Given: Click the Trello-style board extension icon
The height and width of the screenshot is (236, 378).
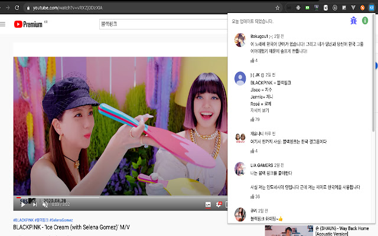Looking at the screenshot, I should 344,8.
